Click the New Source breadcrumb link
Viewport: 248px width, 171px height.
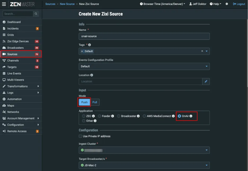67,4
